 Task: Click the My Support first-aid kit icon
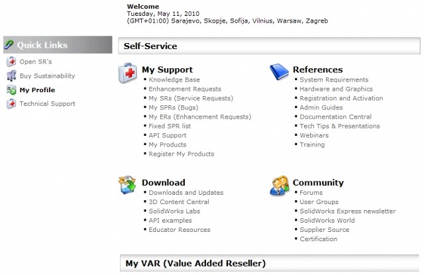pyautogui.click(x=128, y=73)
